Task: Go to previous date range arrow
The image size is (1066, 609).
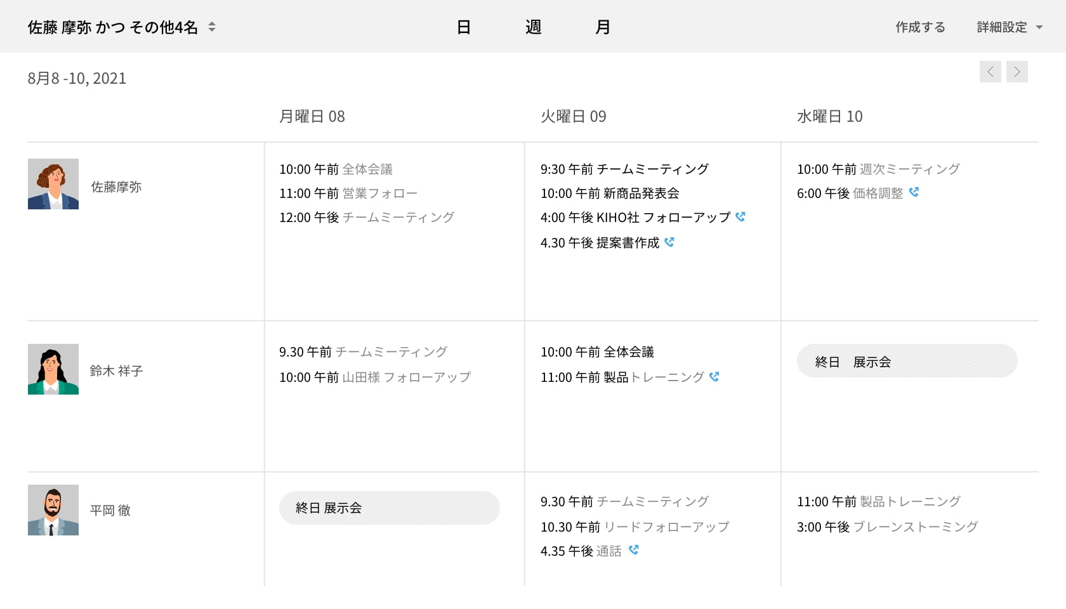Action: tap(990, 72)
